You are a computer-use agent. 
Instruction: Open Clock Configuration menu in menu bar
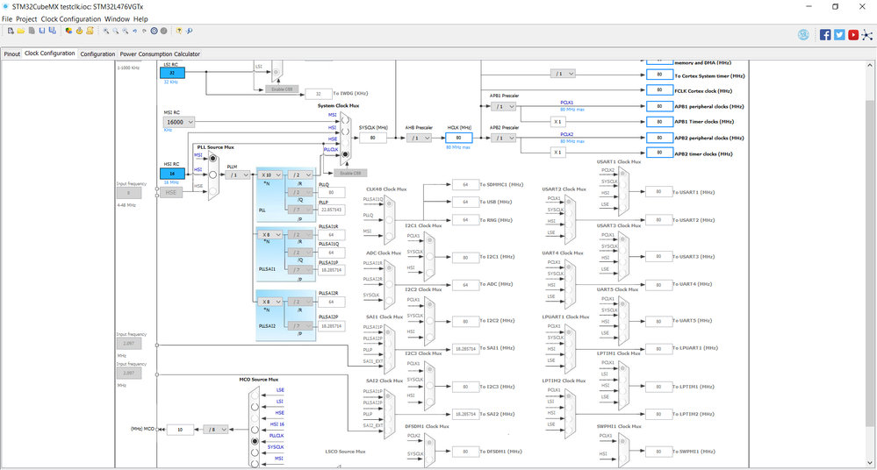click(x=71, y=19)
